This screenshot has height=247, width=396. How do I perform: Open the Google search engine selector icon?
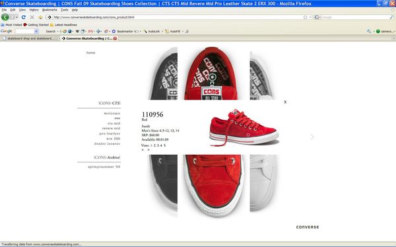coord(317,17)
